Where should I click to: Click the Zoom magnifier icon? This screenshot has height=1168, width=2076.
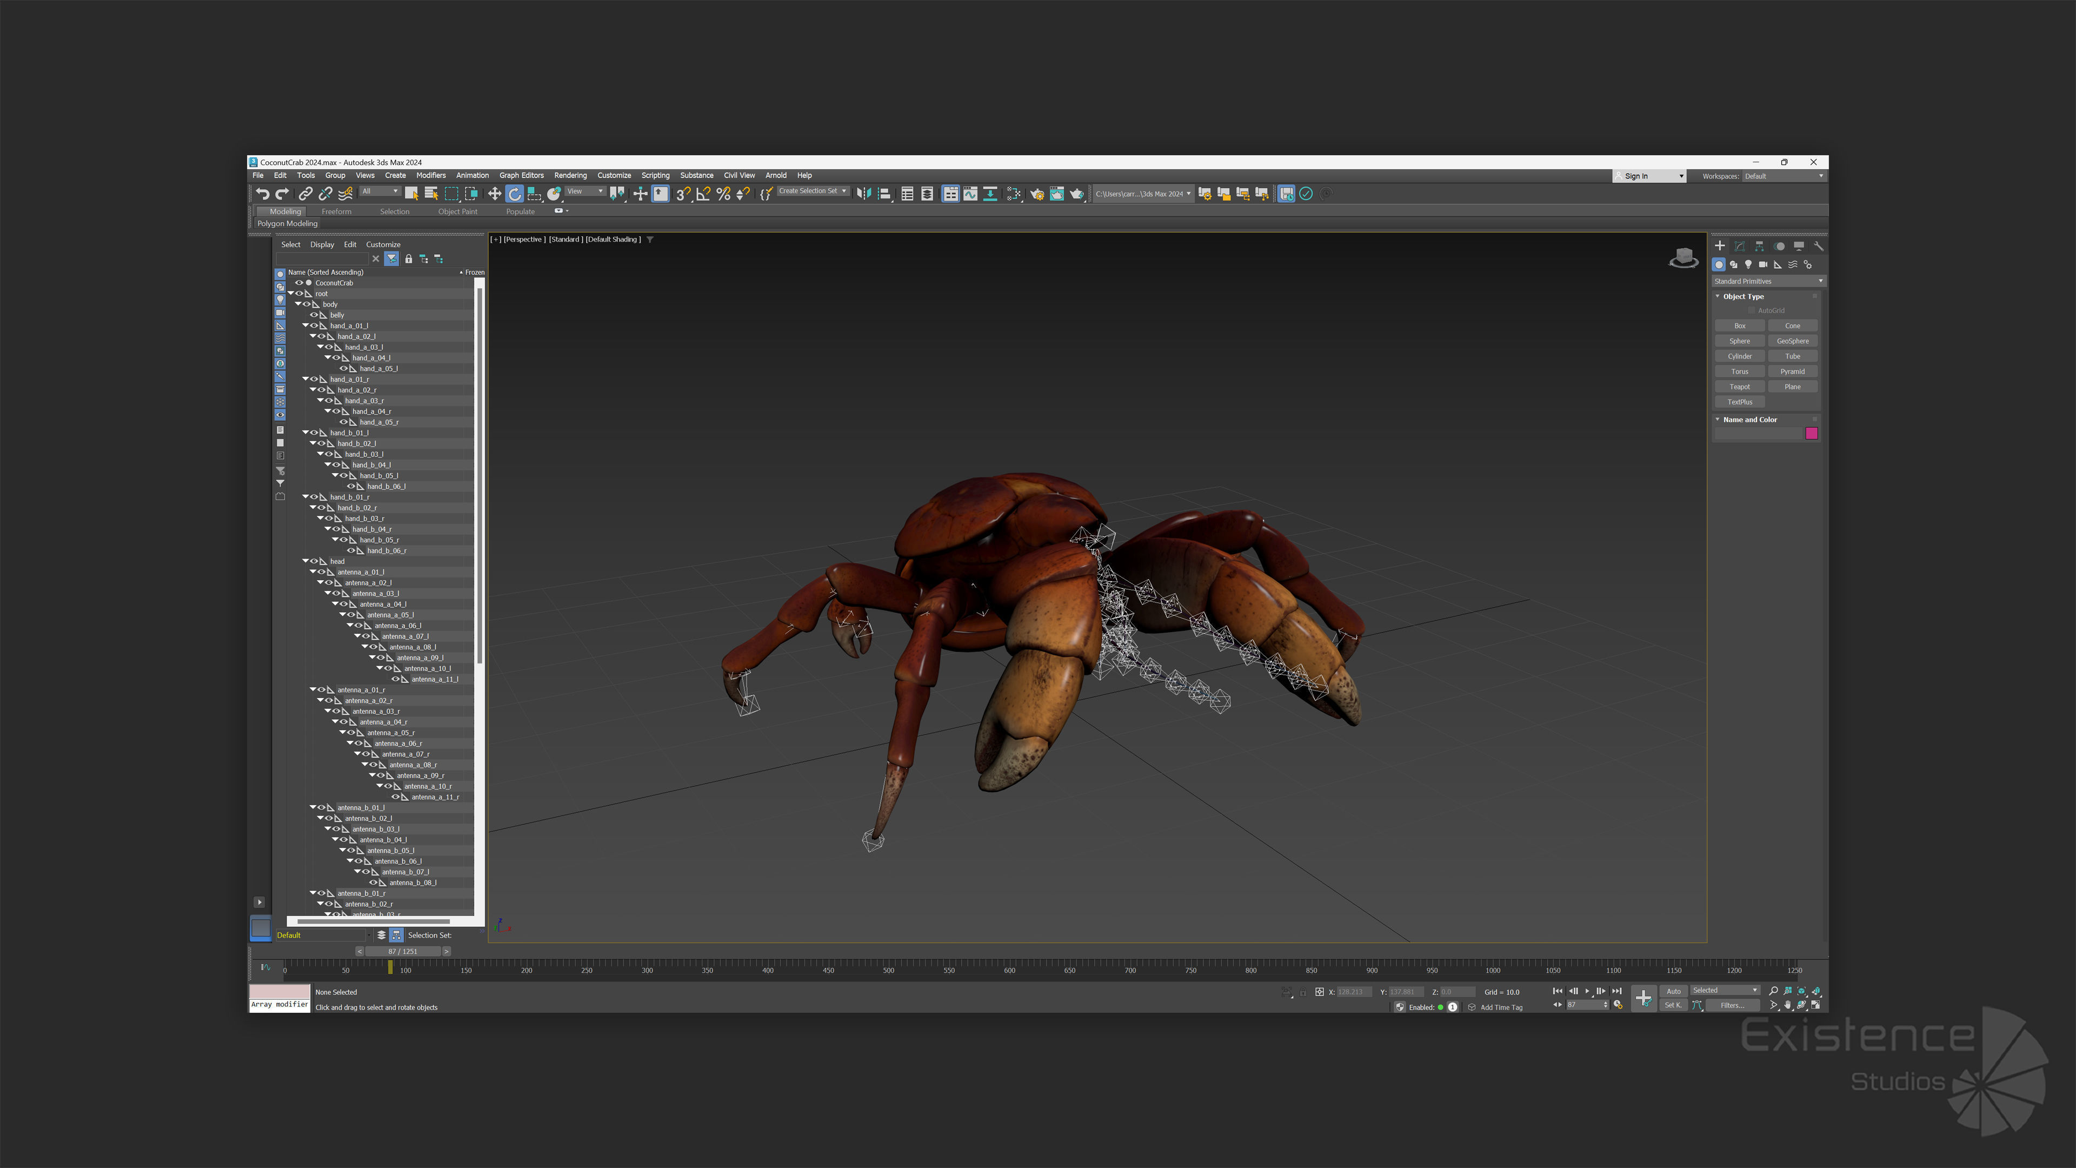(x=1773, y=991)
